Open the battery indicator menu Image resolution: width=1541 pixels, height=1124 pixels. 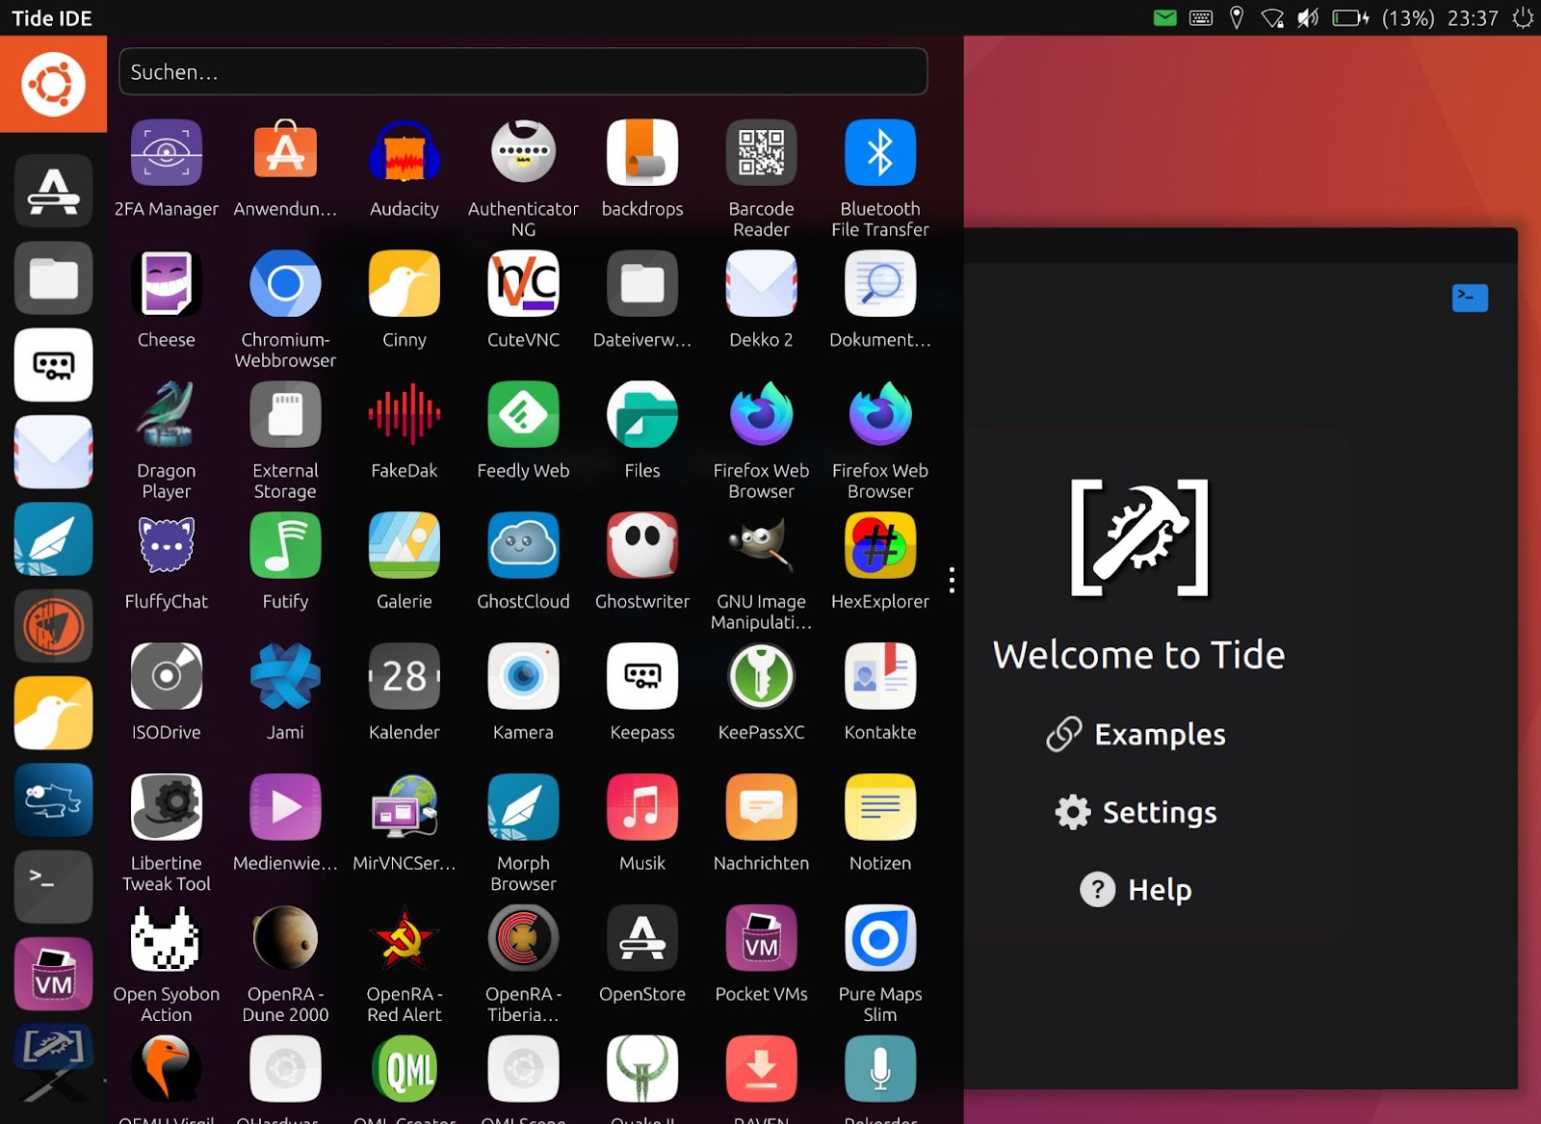(x=1350, y=18)
